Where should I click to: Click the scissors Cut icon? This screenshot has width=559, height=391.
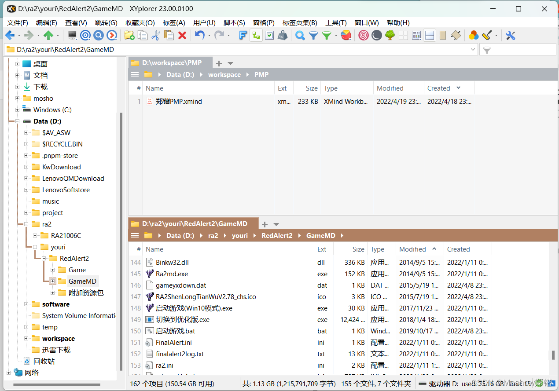[x=155, y=35]
